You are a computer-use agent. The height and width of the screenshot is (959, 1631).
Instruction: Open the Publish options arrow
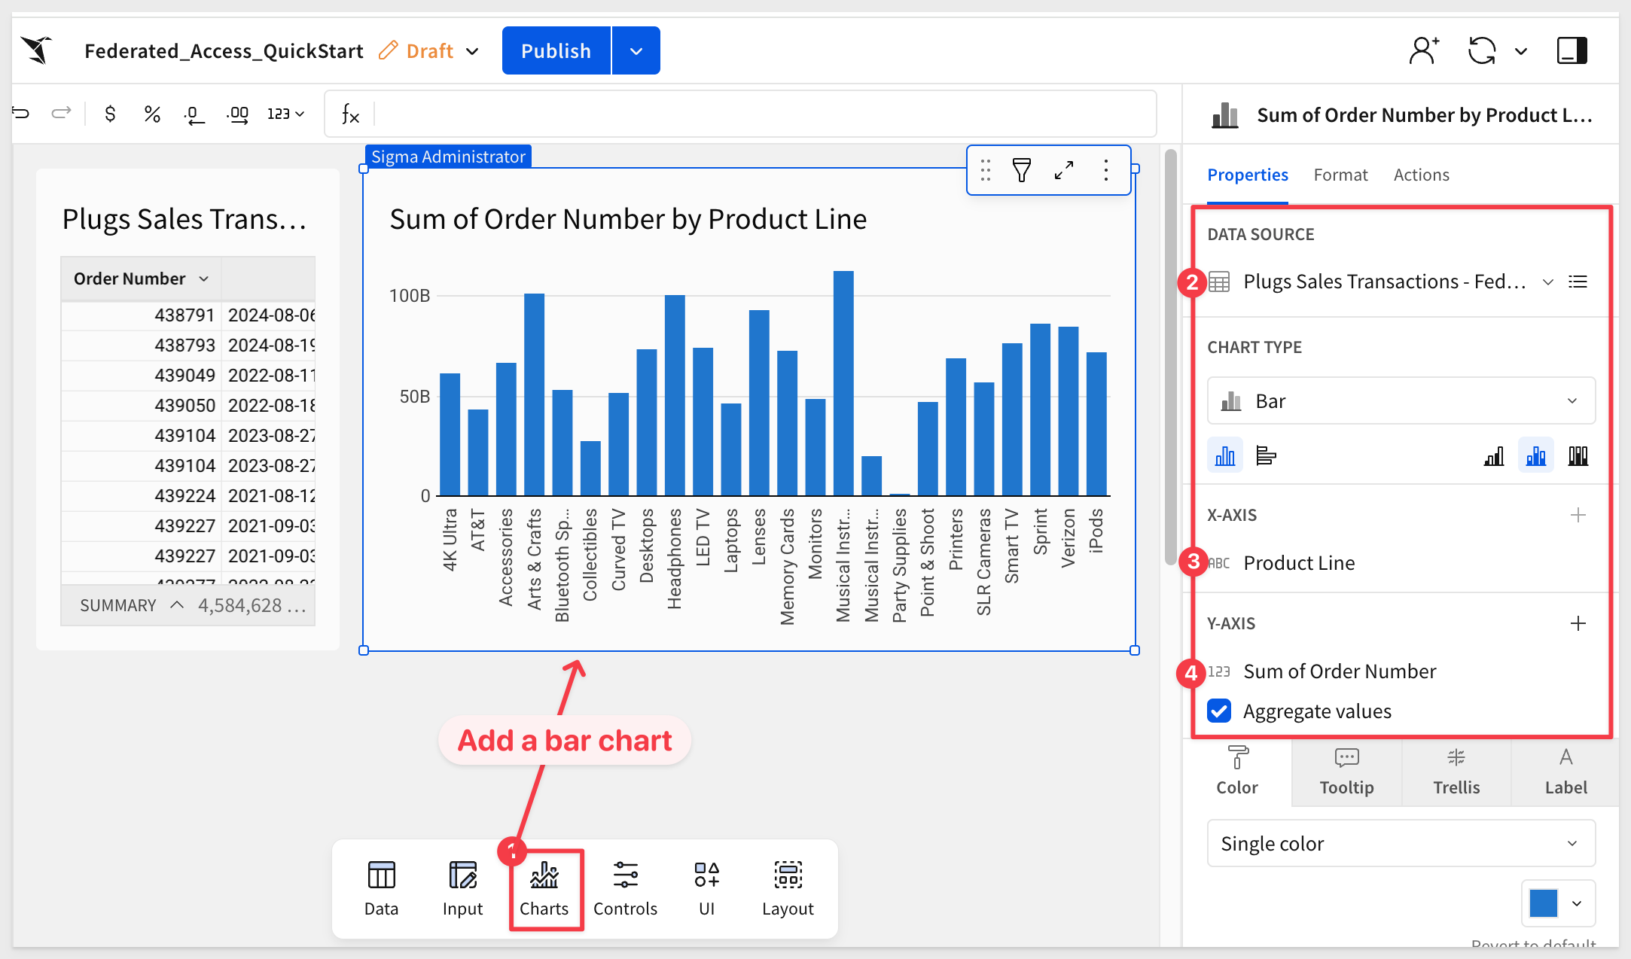tap(636, 50)
